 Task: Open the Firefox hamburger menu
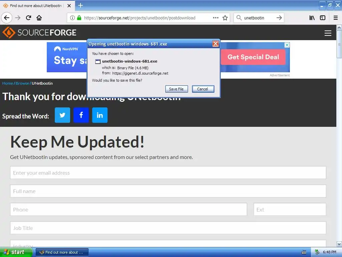click(x=336, y=18)
